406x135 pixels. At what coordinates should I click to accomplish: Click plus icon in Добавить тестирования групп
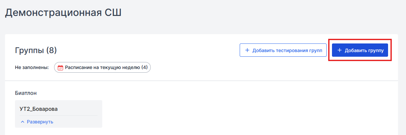(x=247, y=50)
